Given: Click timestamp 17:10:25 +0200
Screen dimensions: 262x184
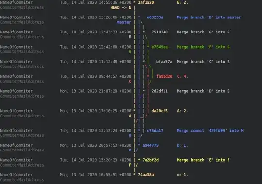Looking at the screenshot, I should point(115,111).
